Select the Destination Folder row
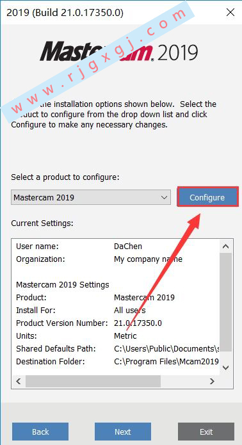This screenshot has height=445, width=242. (x=117, y=362)
